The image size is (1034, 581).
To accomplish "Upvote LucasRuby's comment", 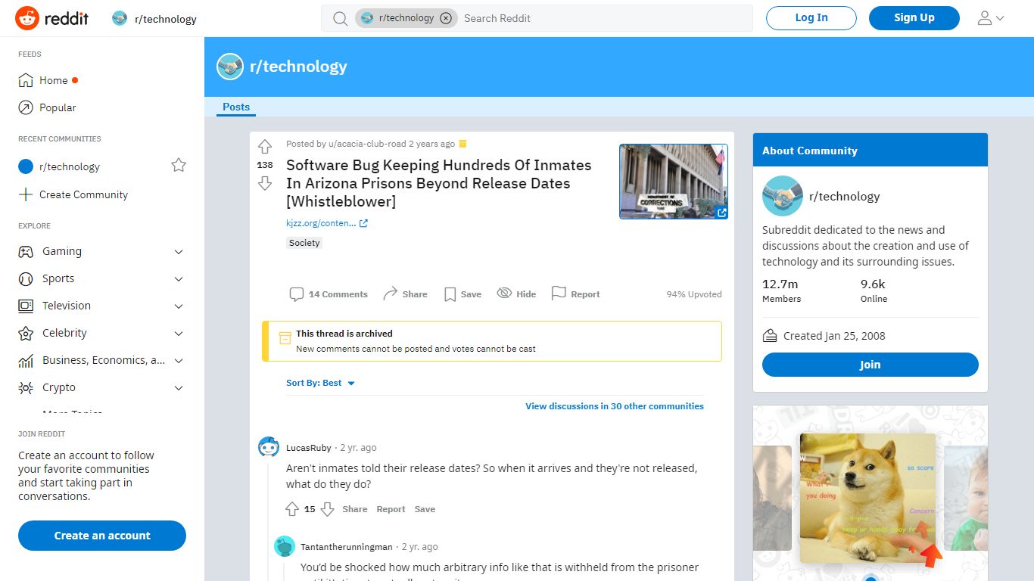I will pyautogui.click(x=292, y=509).
